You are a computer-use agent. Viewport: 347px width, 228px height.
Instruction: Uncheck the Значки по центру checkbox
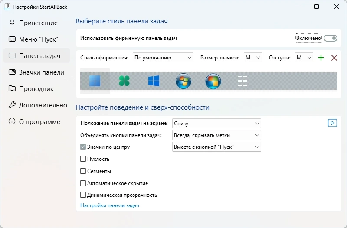tap(83, 147)
